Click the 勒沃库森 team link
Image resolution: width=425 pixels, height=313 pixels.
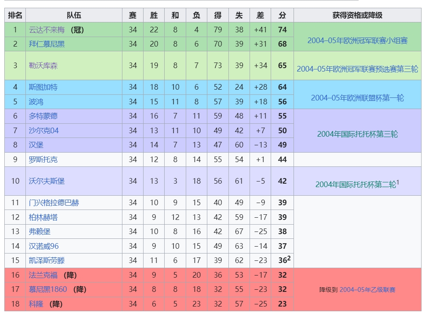[43, 66]
